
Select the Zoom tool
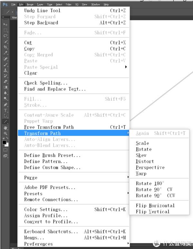pos(5,133)
